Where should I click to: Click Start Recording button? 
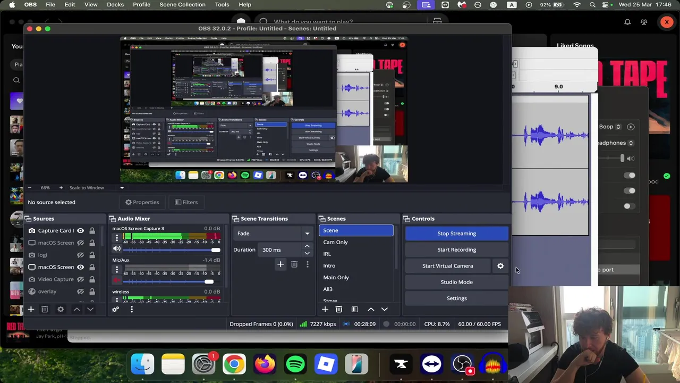click(x=457, y=249)
